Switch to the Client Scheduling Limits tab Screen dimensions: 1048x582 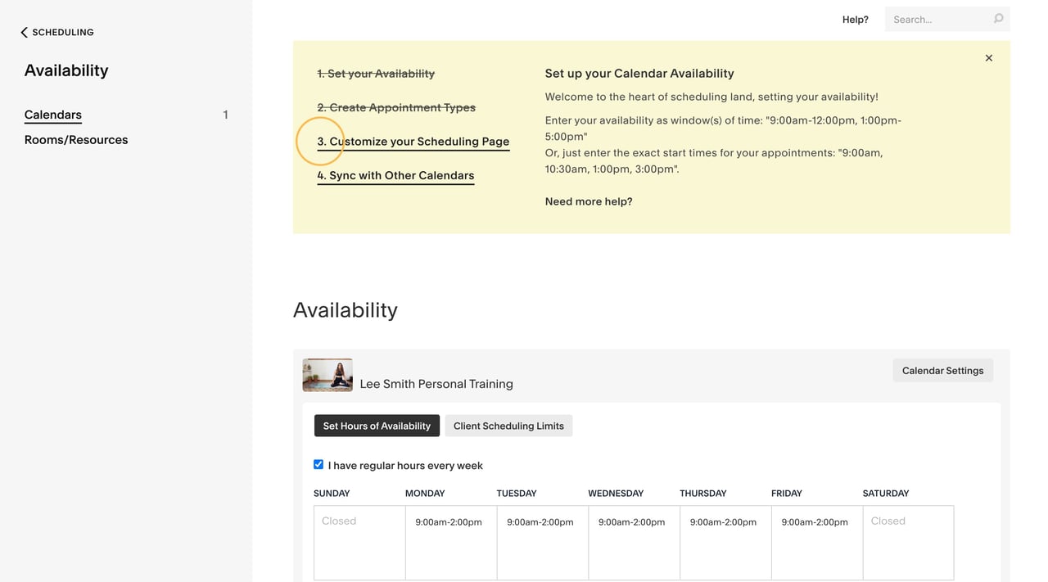508,426
